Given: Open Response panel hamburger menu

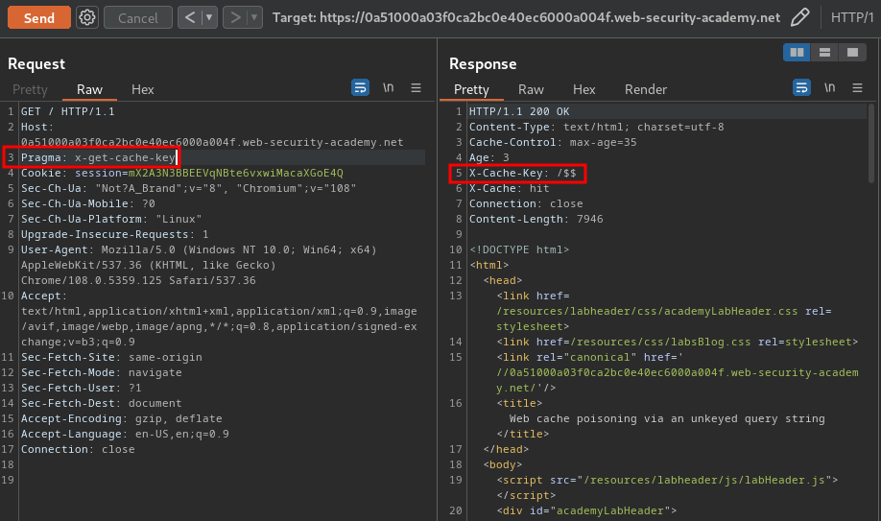Looking at the screenshot, I should (857, 87).
